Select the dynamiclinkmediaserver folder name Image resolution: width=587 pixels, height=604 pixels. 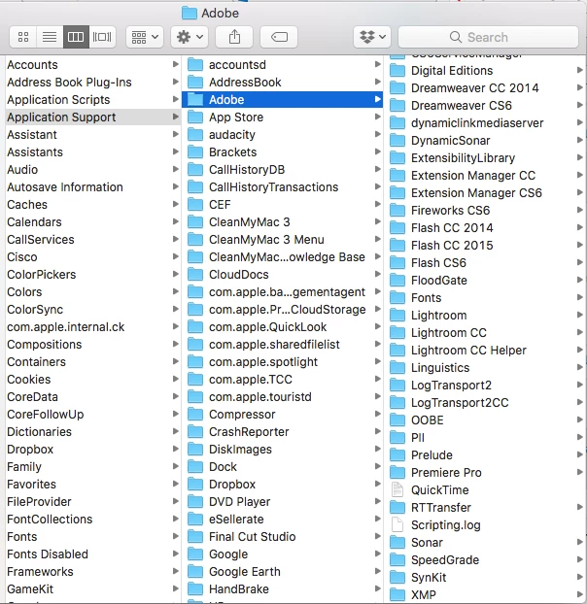coord(477,123)
